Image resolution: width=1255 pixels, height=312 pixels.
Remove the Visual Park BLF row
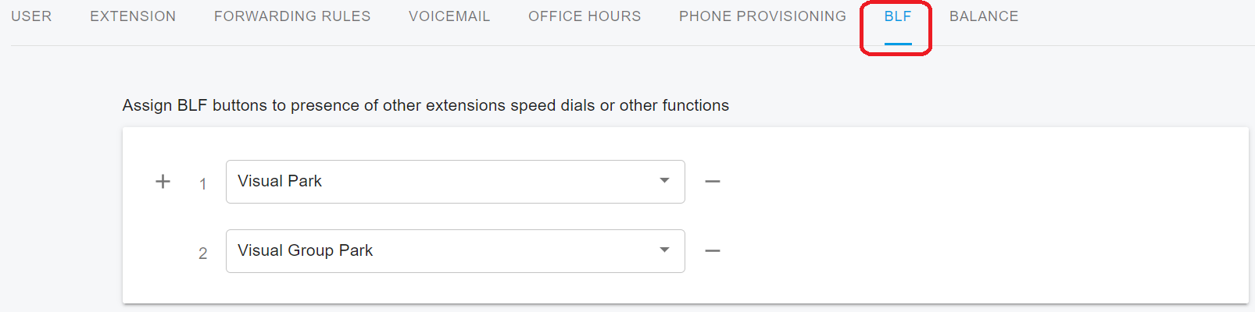712,182
